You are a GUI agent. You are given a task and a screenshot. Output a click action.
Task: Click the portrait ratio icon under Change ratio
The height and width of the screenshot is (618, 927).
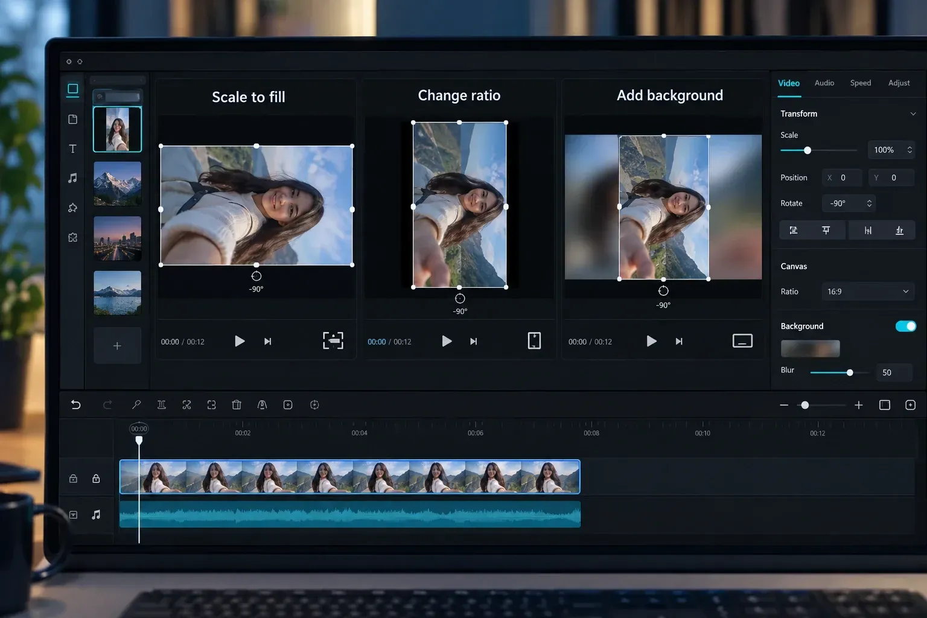[534, 341]
